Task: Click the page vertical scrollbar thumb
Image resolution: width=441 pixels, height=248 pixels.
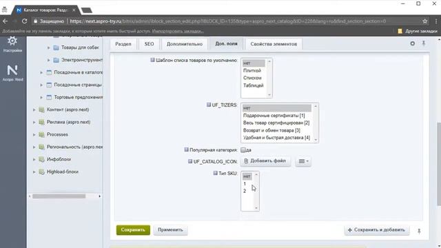Action: tap(438, 164)
